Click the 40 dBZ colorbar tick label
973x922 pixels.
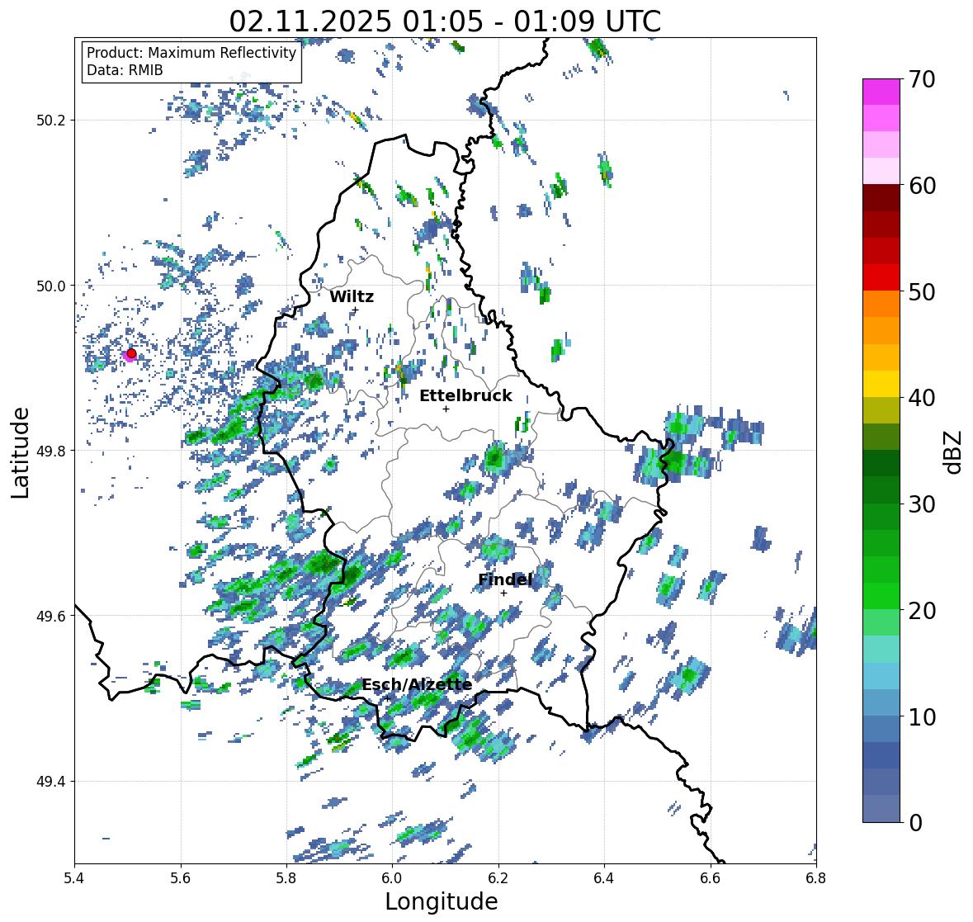(922, 398)
